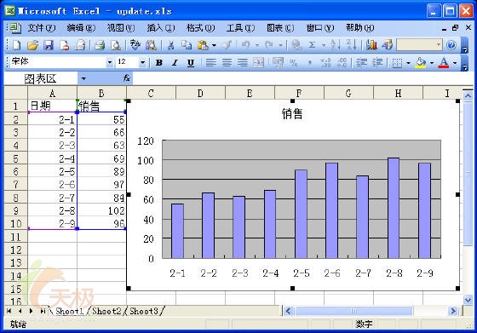Image resolution: width=477 pixels, height=333 pixels.
Task: Select the Sheet1 tab
Action: tap(69, 311)
